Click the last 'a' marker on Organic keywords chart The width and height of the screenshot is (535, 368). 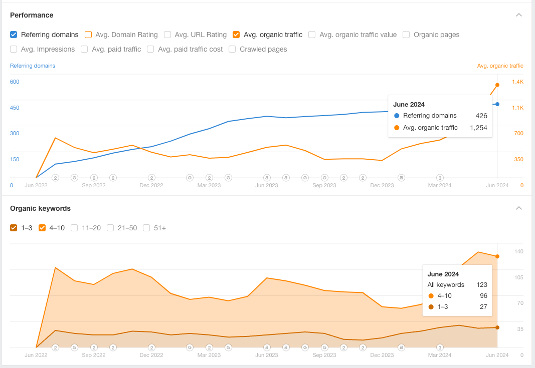click(x=401, y=347)
